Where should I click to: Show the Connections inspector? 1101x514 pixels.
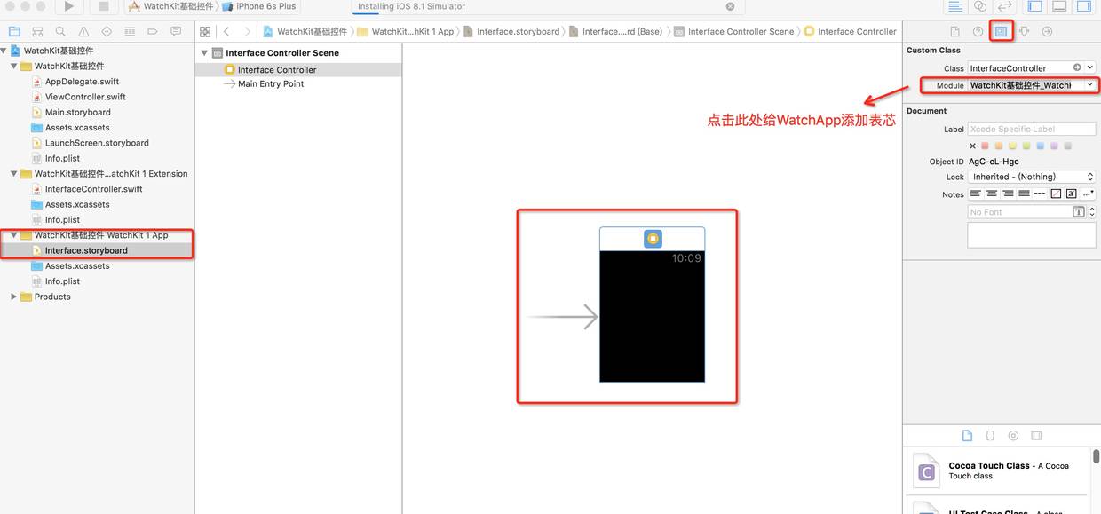pos(1047,31)
